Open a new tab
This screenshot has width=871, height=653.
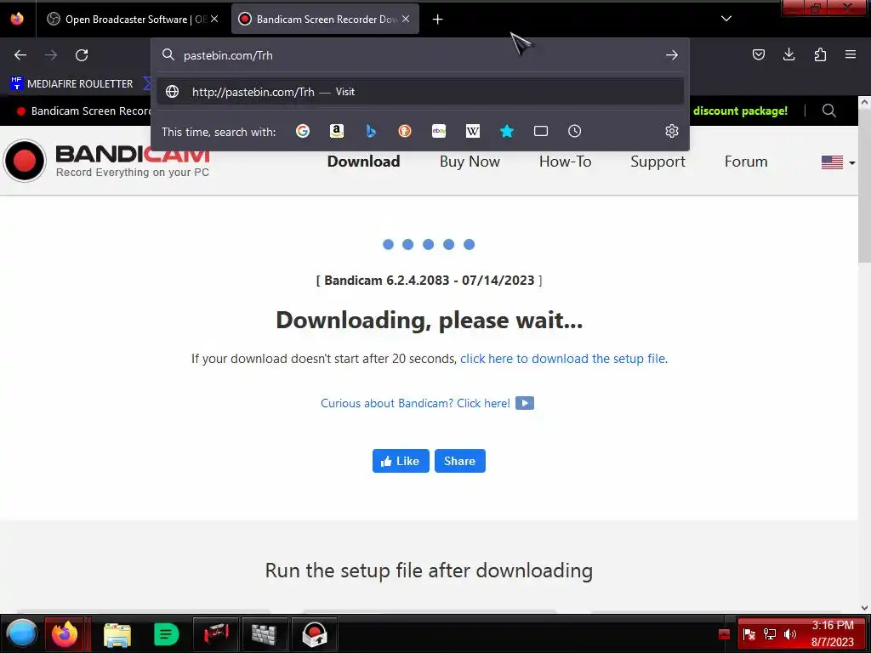pos(438,20)
